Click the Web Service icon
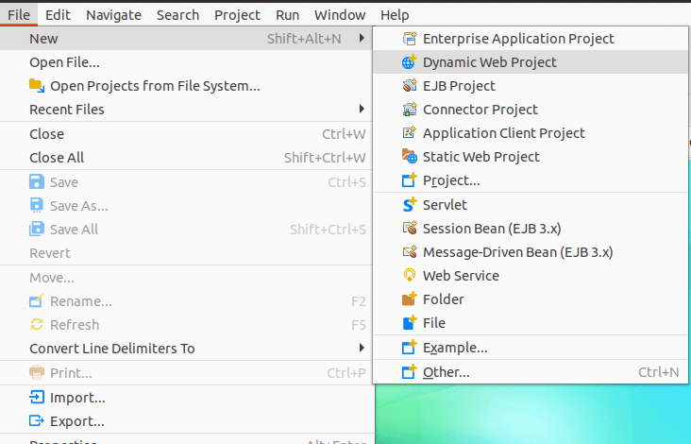Screen dimensions: 691x444 point(409,276)
